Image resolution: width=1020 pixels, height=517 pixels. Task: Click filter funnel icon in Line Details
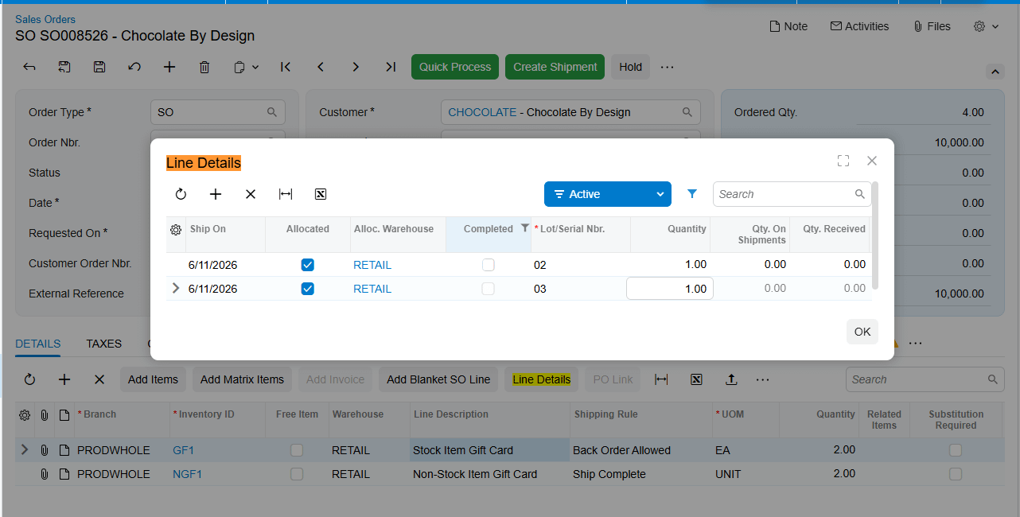coord(692,194)
